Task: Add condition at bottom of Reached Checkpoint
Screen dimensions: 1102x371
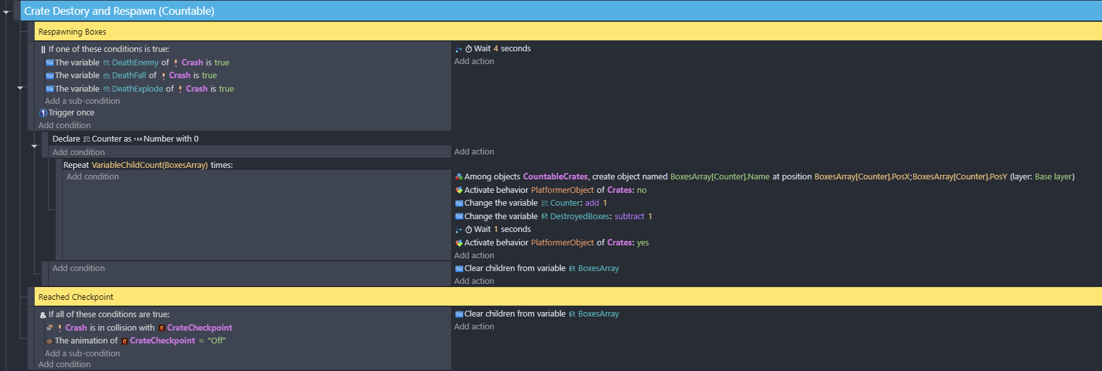Action: pyautogui.click(x=64, y=365)
